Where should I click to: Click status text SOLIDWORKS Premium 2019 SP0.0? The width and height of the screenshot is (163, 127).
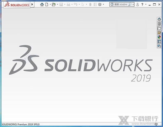click(x=21, y=124)
